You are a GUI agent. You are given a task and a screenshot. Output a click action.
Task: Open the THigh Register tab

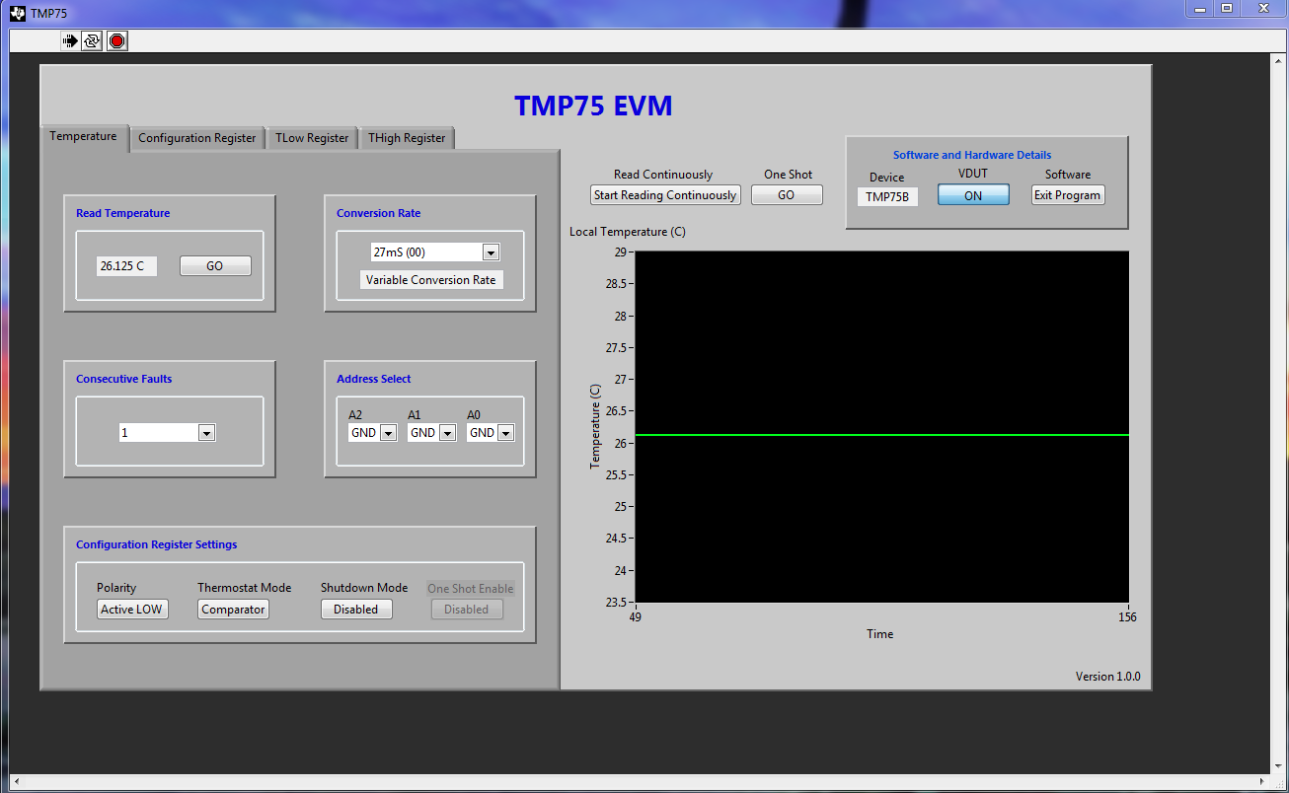tap(407, 138)
